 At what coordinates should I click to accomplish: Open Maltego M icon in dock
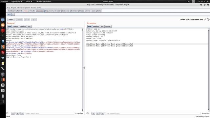click(3, 41)
